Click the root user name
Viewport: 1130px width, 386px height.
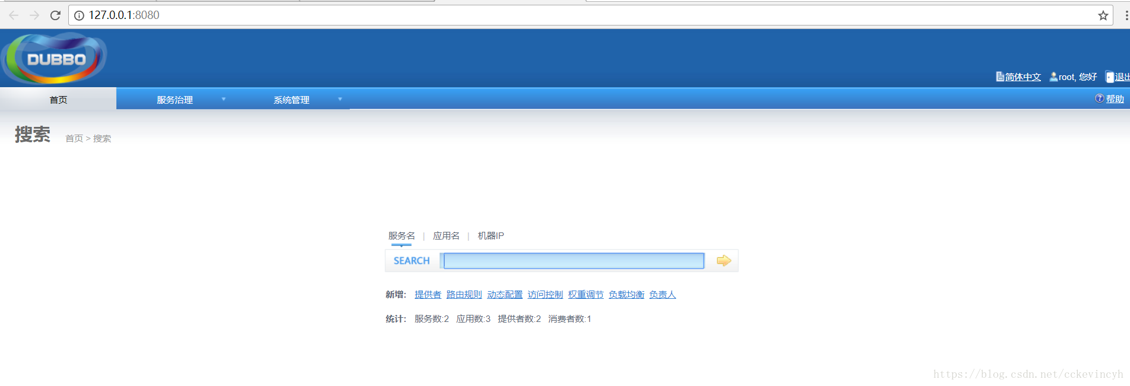click(x=1066, y=77)
